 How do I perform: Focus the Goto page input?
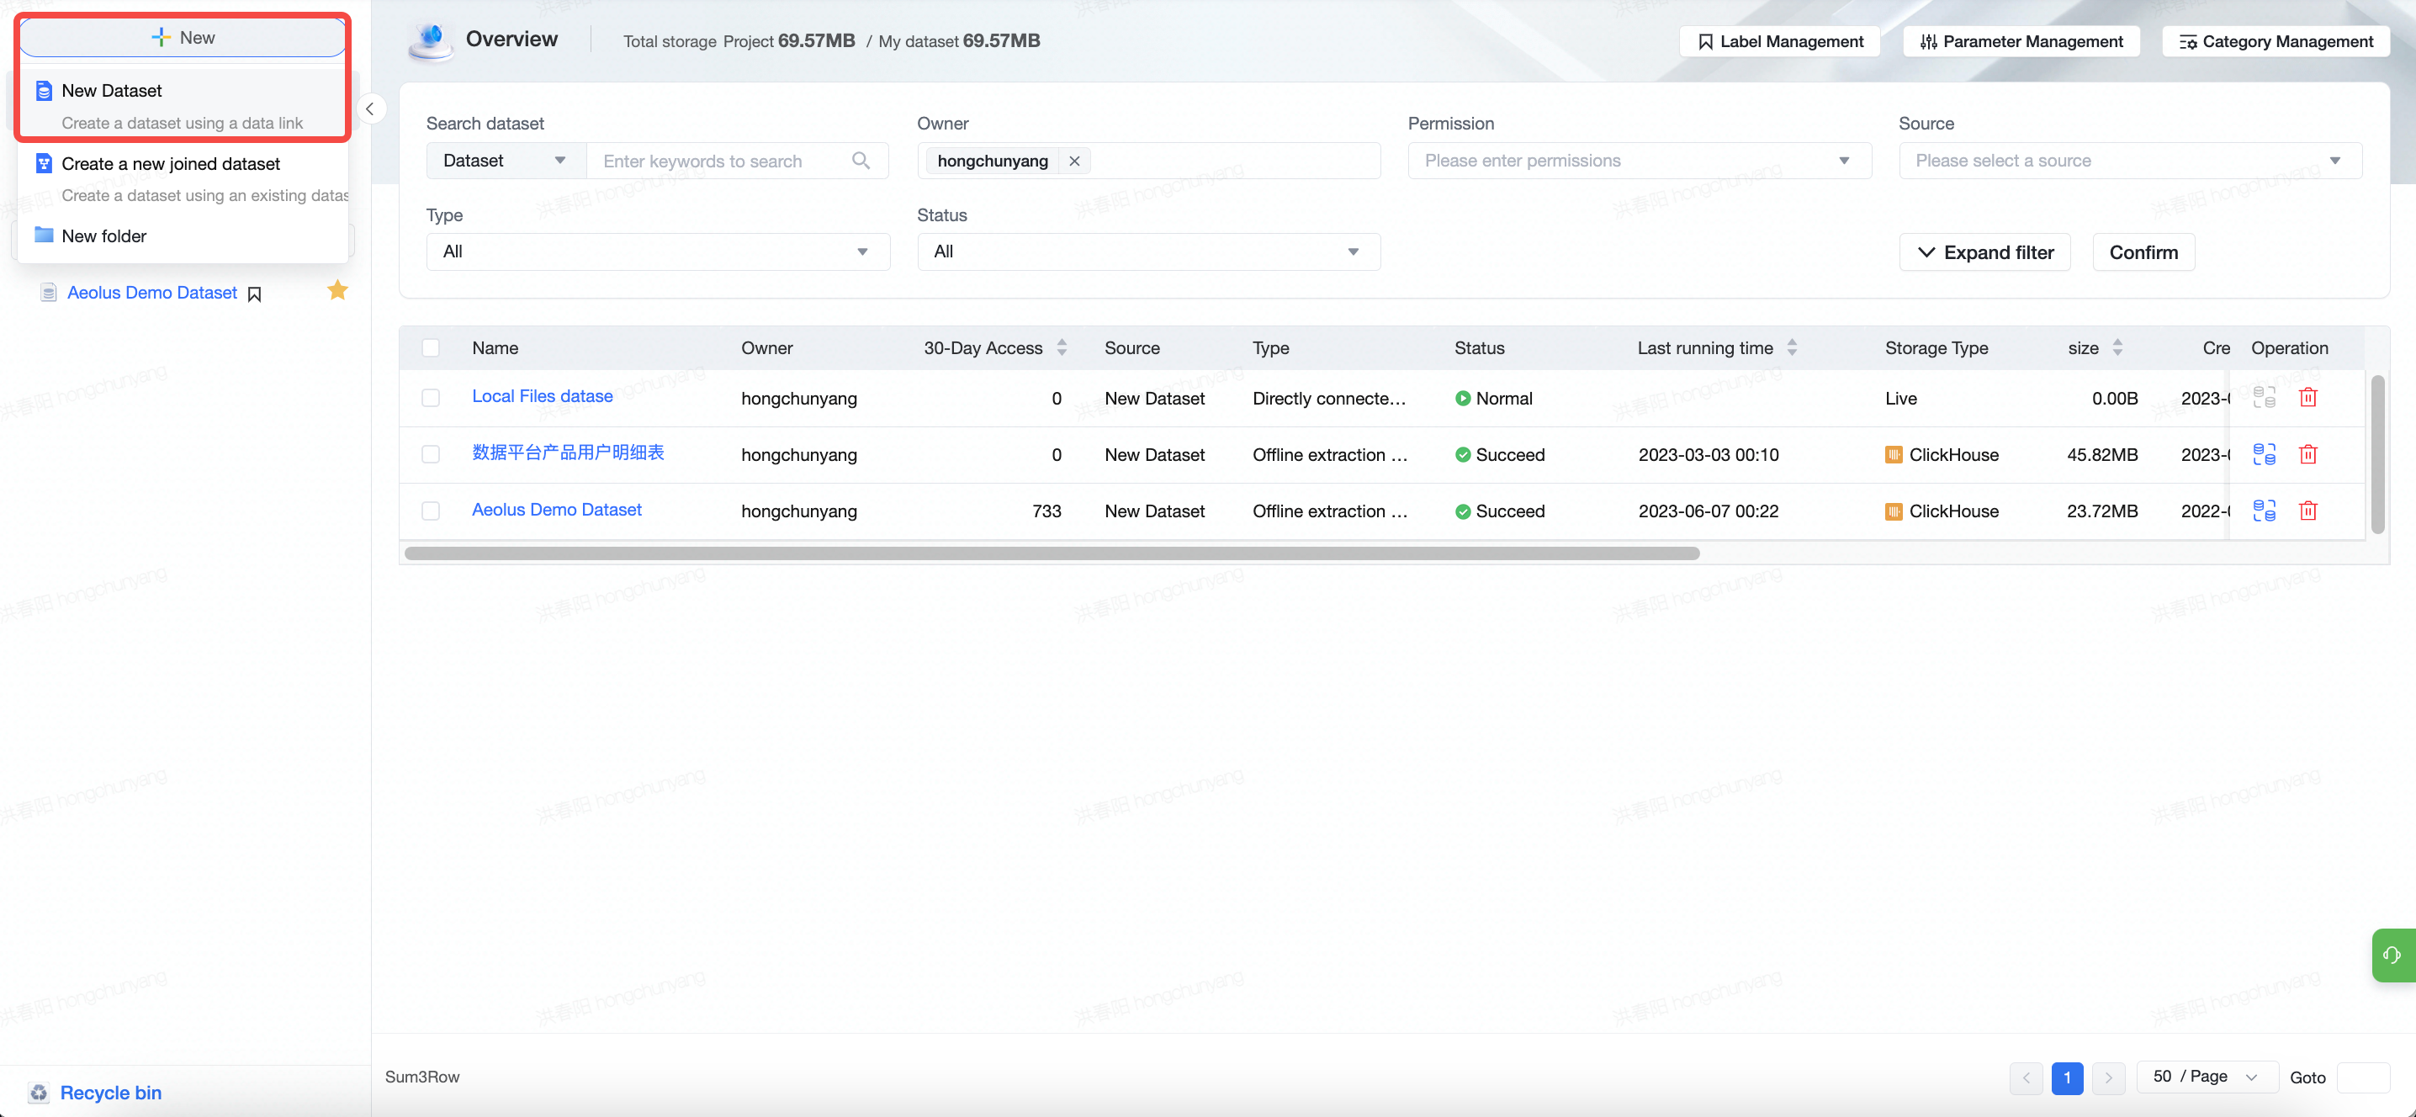[2364, 1077]
